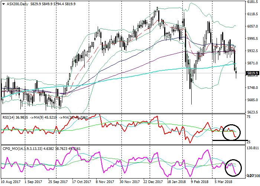Click the 5871.0 price axis label
The height and width of the screenshot is (186, 260).
coord(252,63)
